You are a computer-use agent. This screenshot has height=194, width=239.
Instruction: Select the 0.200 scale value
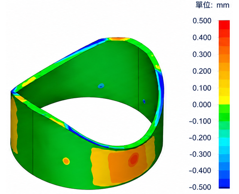(x=202, y=71)
